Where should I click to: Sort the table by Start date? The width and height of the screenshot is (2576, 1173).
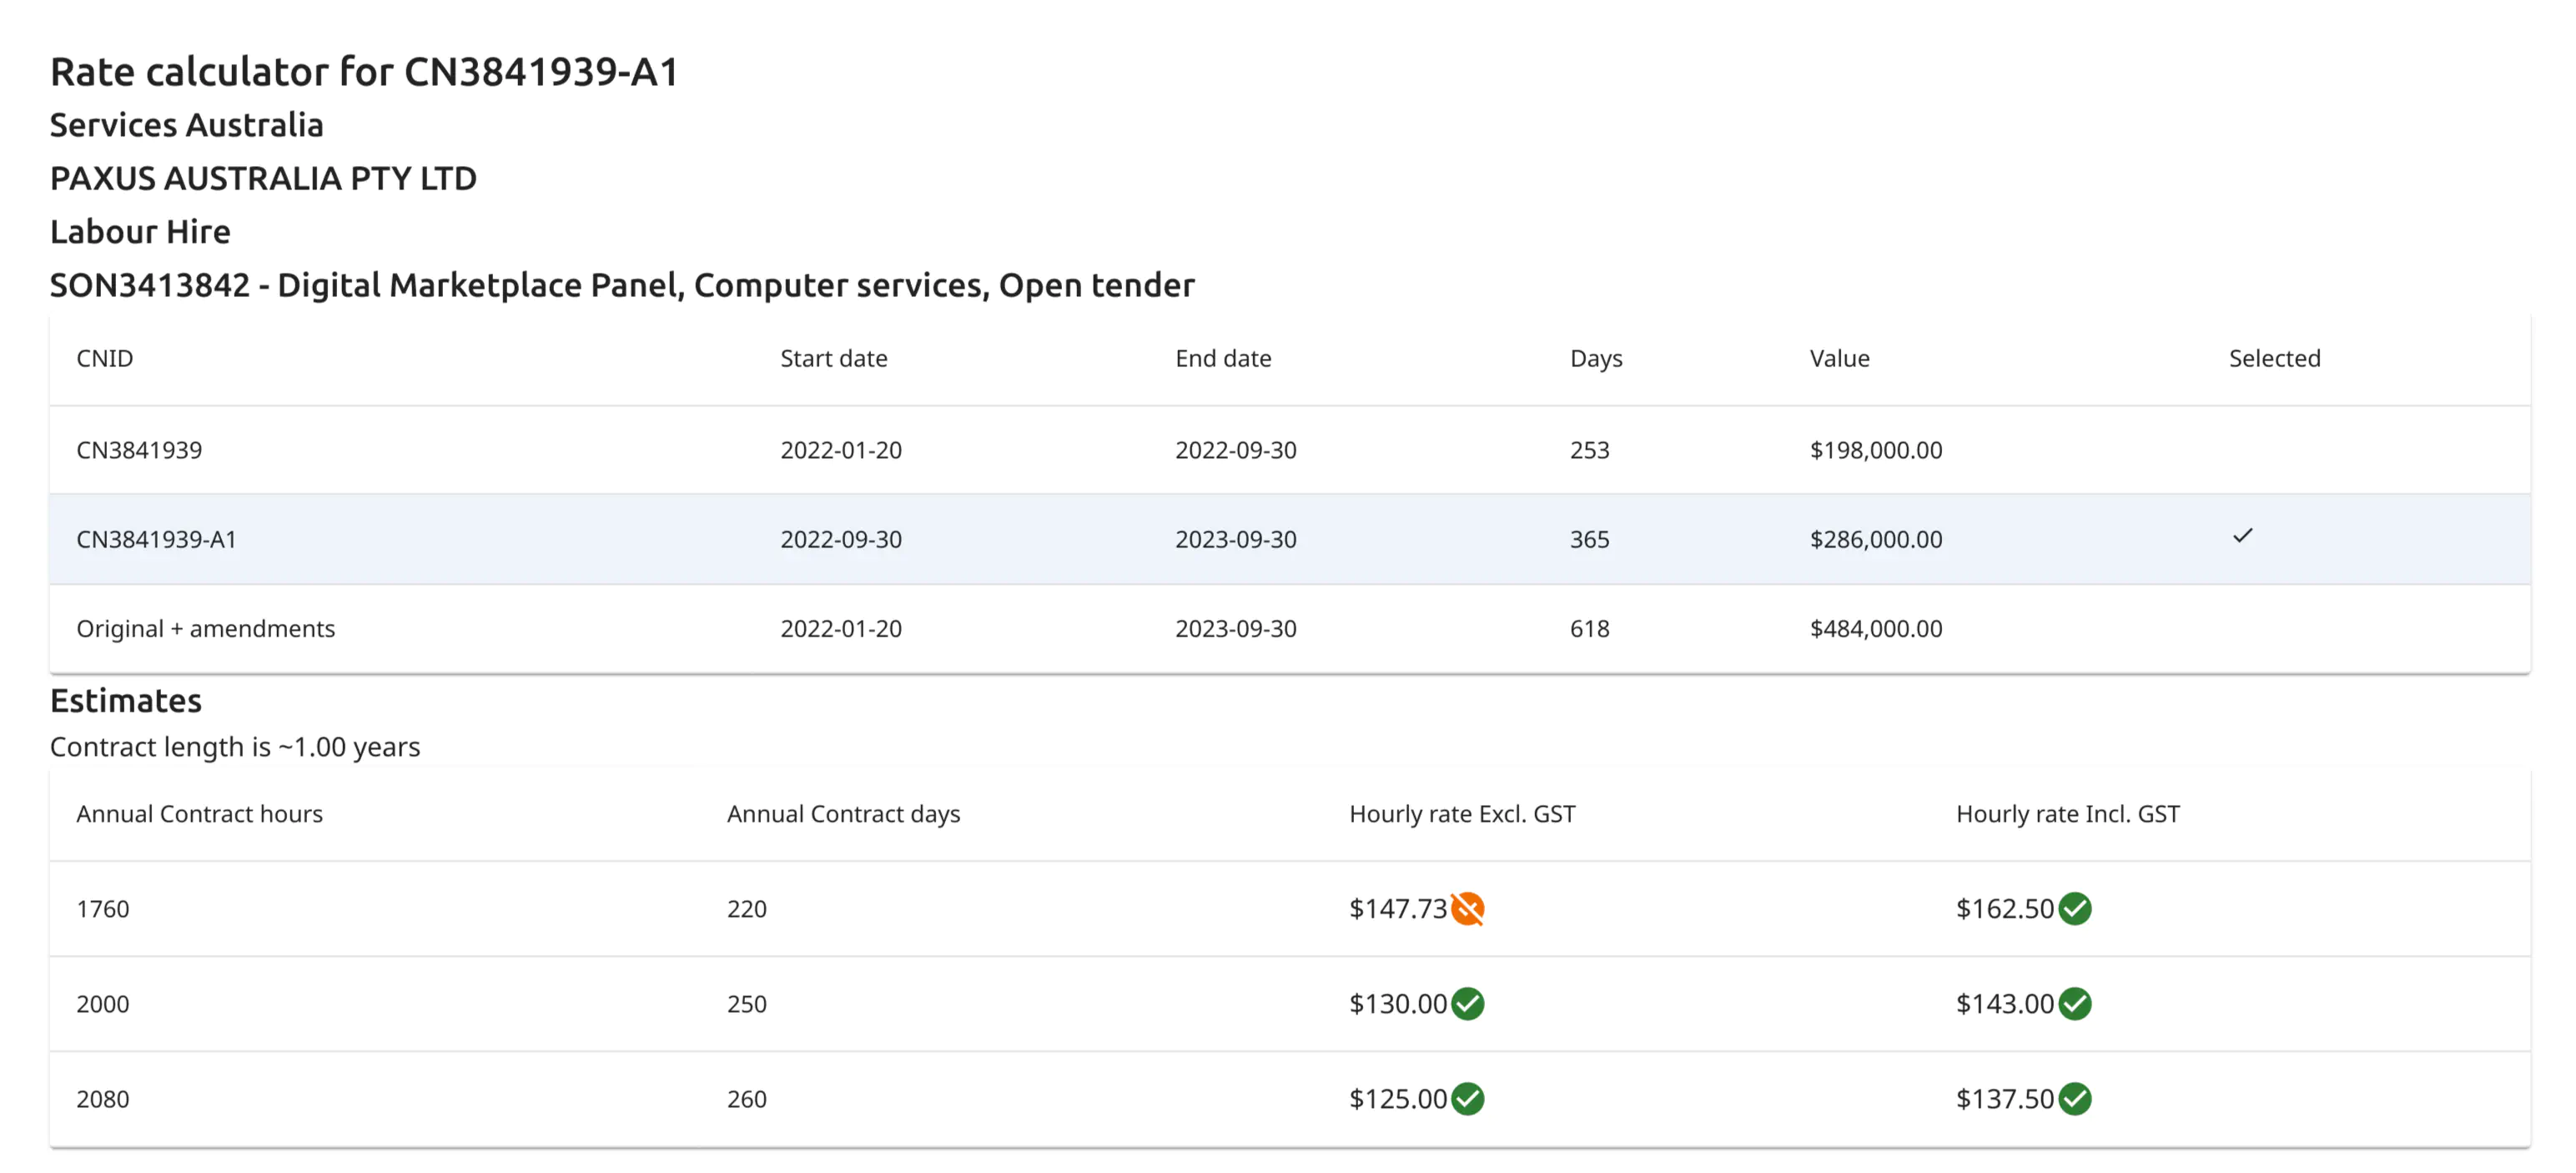click(834, 358)
